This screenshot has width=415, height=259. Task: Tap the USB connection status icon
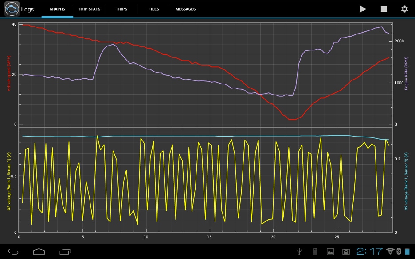pyautogui.click(x=300, y=251)
